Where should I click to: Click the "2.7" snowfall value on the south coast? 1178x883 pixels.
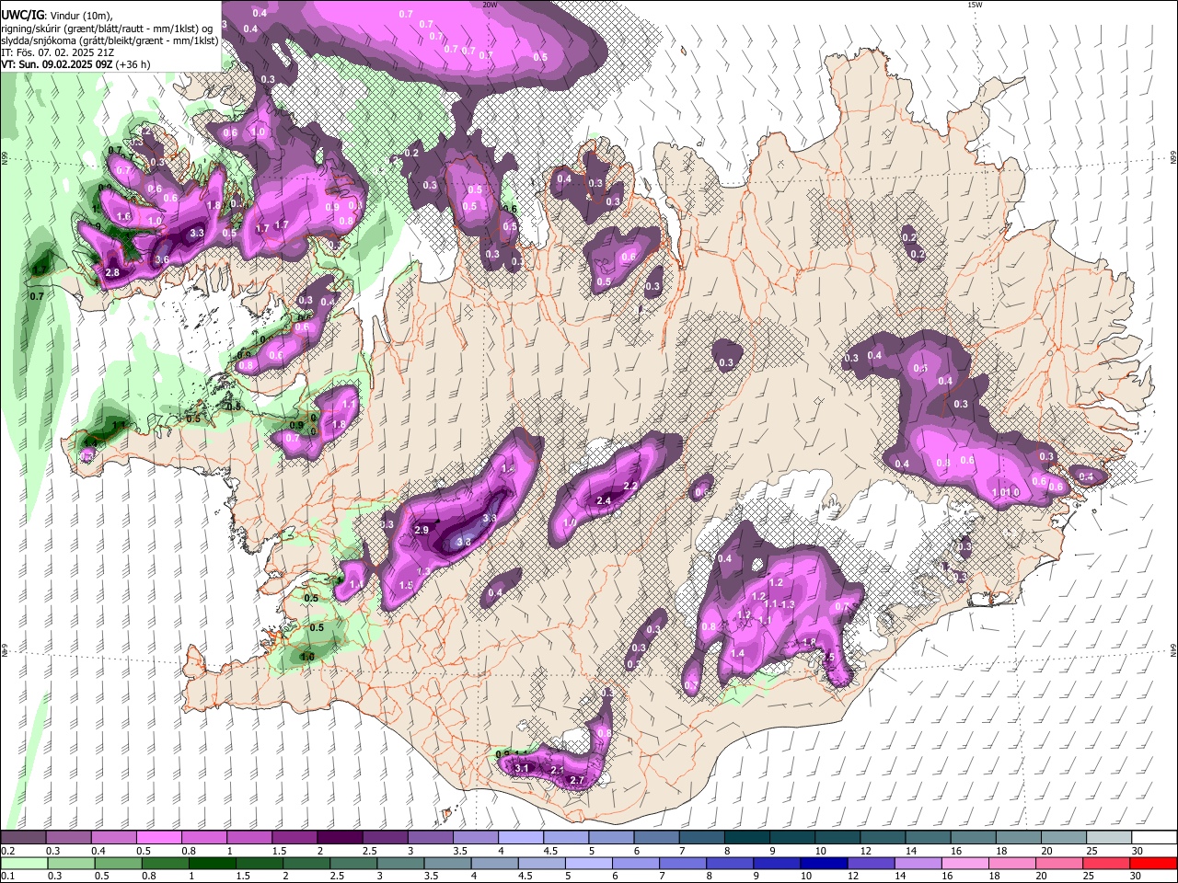[578, 781]
